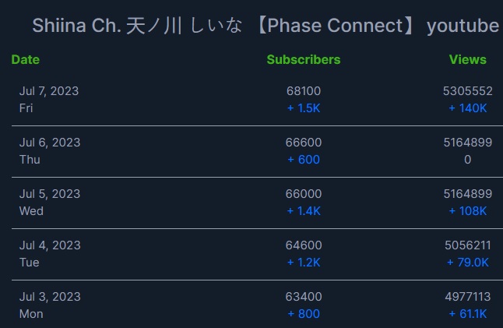
Task: Click the + 800 subscriber gain
Action: [x=304, y=314]
